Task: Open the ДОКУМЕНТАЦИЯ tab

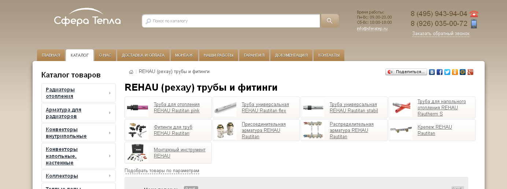Action: [291, 55]
